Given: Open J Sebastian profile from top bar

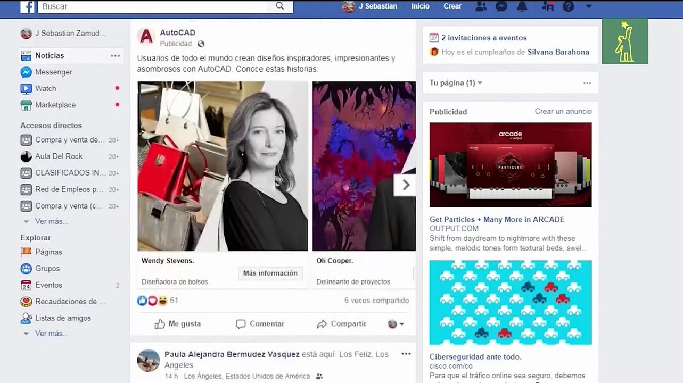Looking at the screenshot, I should (370, 6).
